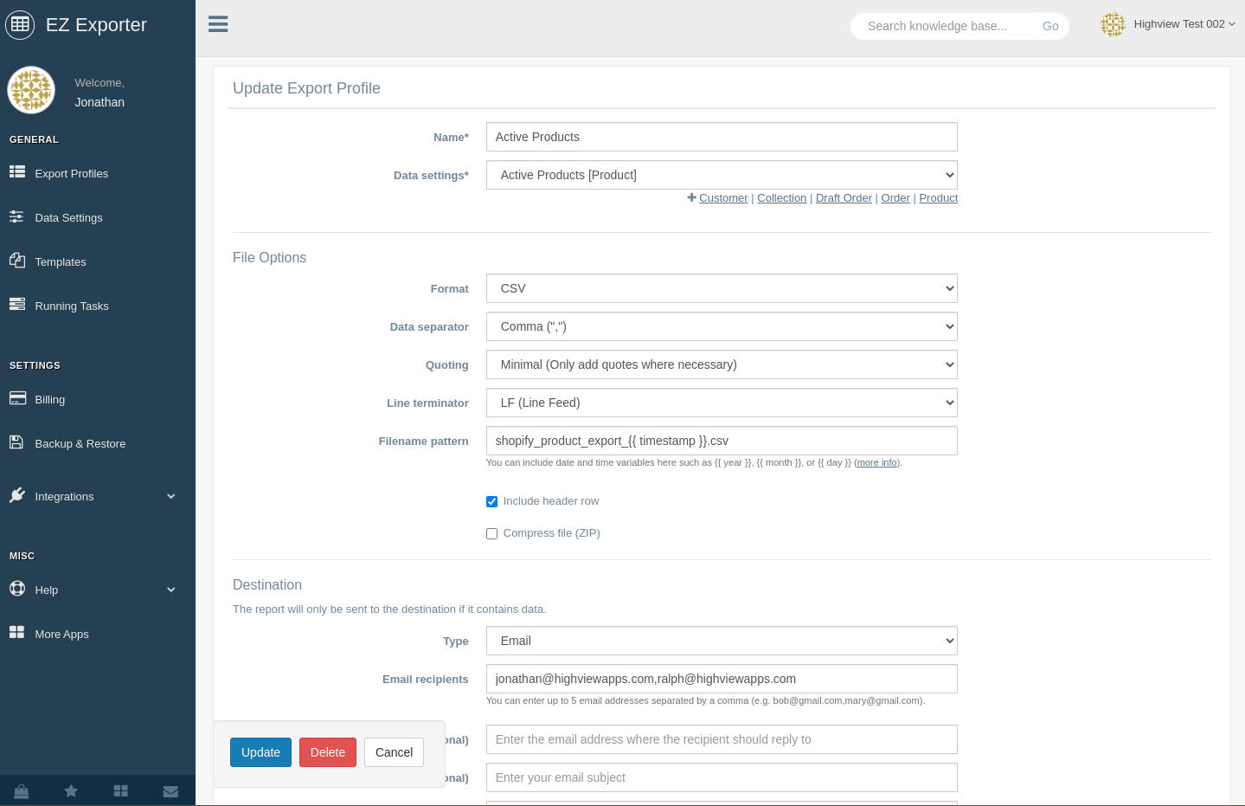Click the star icon in sidebar footer
Viewport: 1245px width, 806px height.
pos(71,791)
